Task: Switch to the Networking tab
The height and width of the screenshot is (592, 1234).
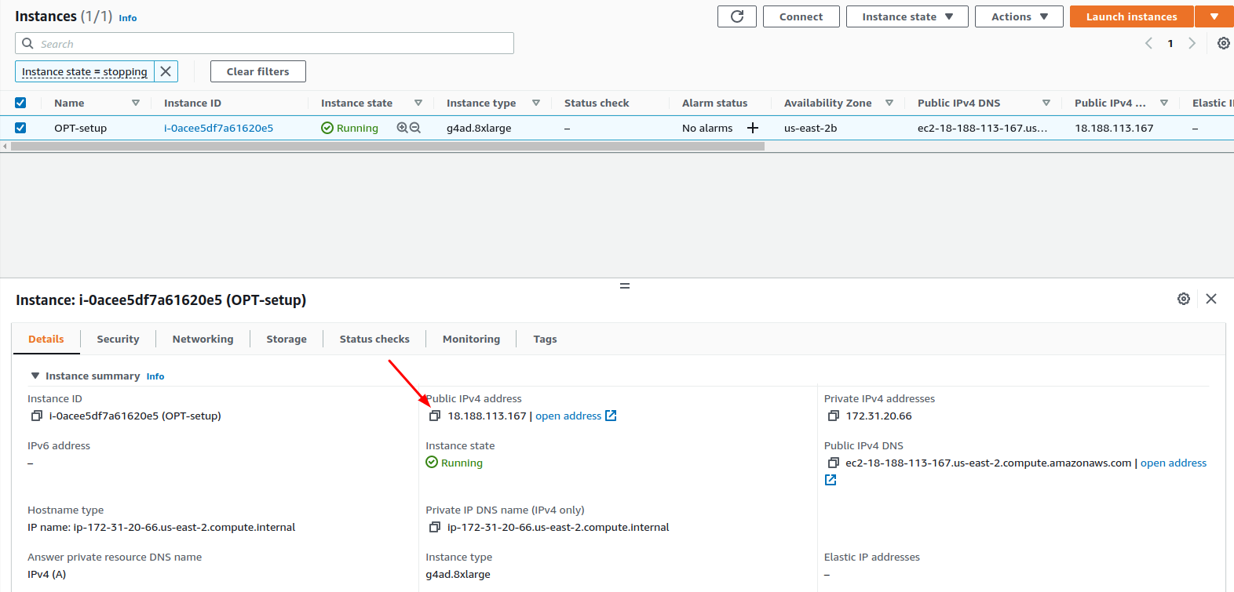Action: [203, 339]
